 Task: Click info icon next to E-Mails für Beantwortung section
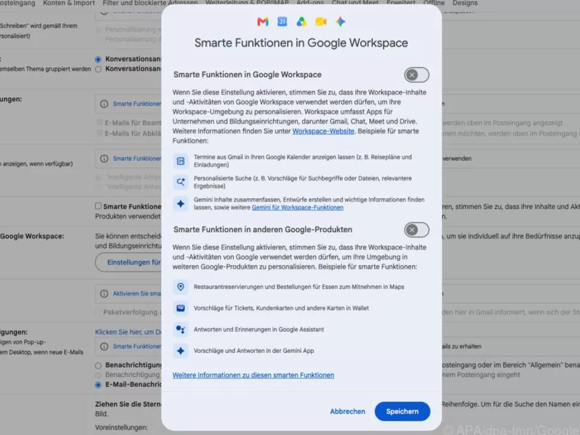pos(105,104)
